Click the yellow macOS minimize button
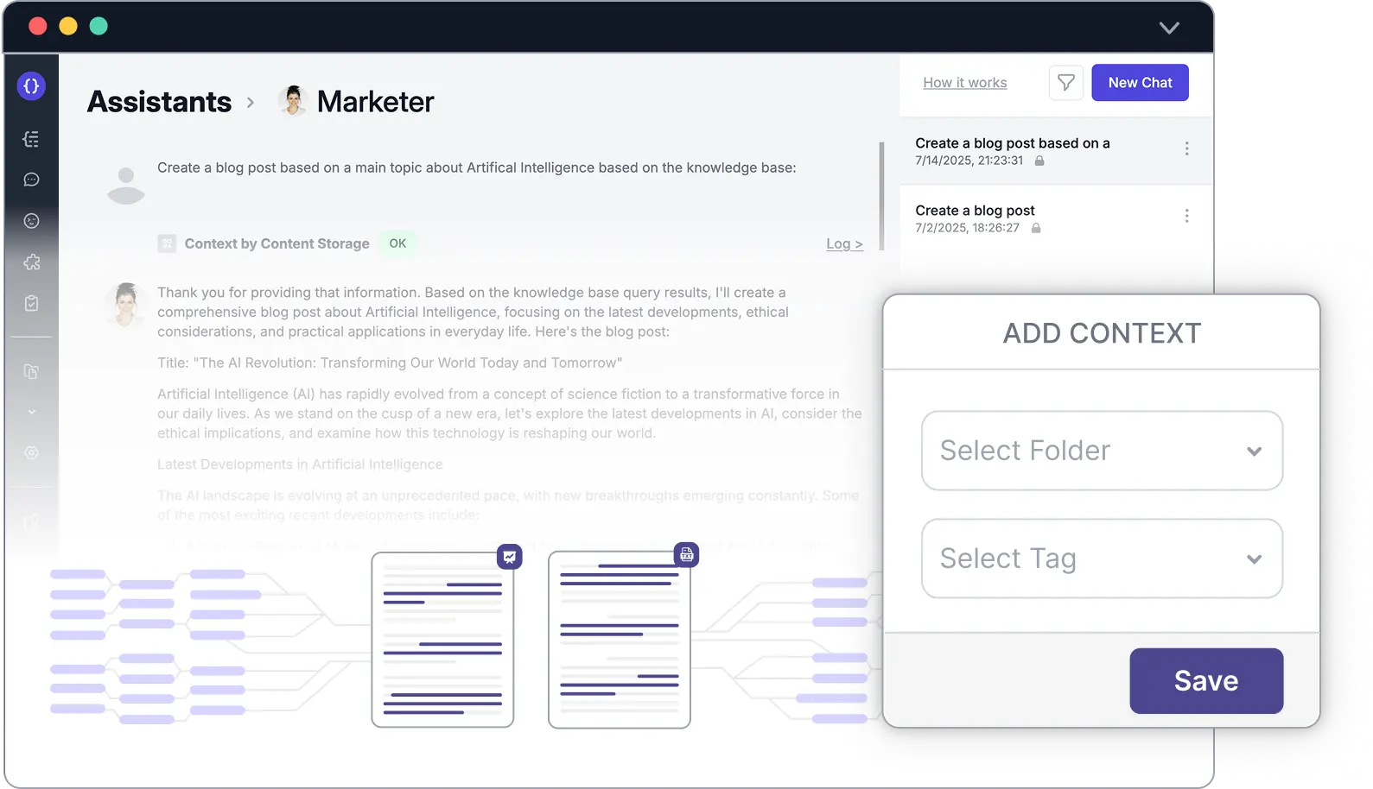Screen dimensions: 1373x789 coord(68,26)
